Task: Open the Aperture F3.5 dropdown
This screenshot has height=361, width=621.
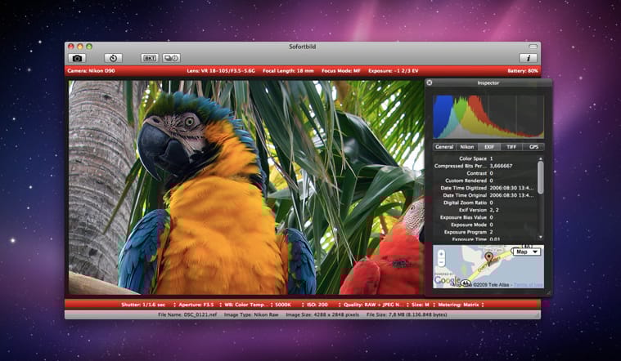Action: point(199,305)
